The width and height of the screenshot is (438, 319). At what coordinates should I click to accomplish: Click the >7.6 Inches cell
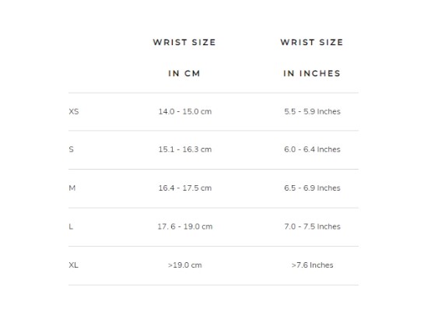pyautogui.click(x=312, y=265)
